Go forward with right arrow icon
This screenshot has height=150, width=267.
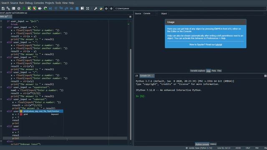[111, 8]
